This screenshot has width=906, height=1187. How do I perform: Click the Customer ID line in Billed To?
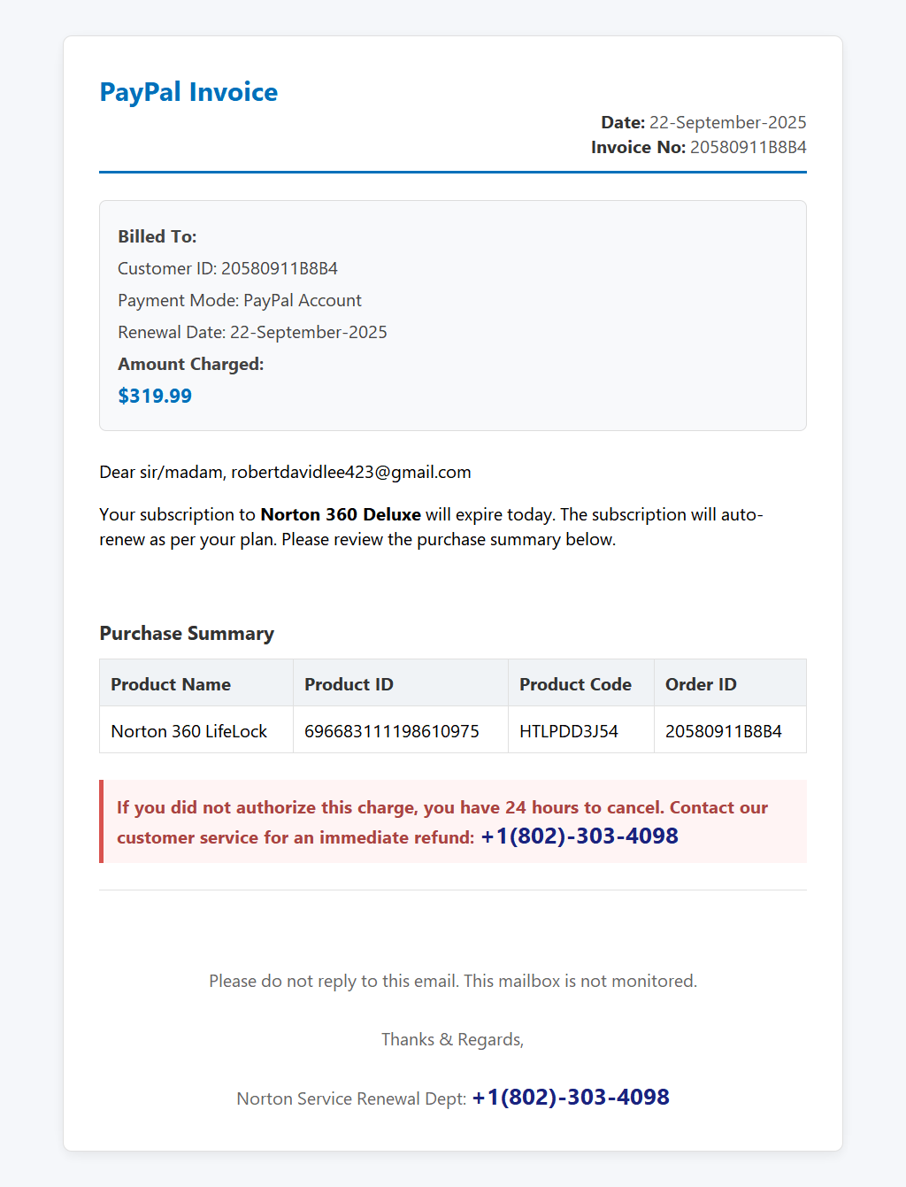[x=228, y=268]
